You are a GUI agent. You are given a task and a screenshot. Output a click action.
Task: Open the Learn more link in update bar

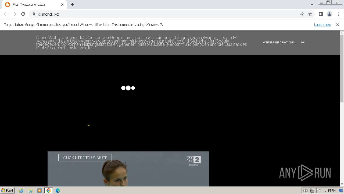(x=322, y=25)
